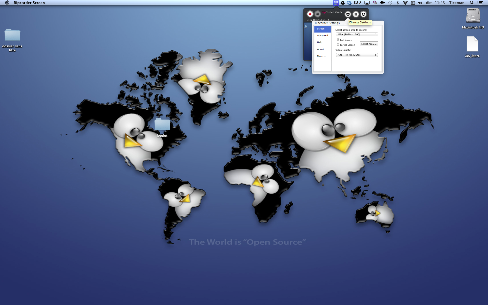Open the About settings tab
Viewport: 488px width, 305px height.
[323, 49]
